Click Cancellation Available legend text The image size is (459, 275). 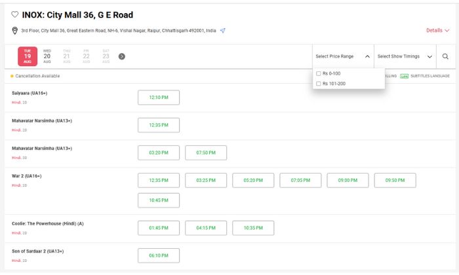(37, 76)
